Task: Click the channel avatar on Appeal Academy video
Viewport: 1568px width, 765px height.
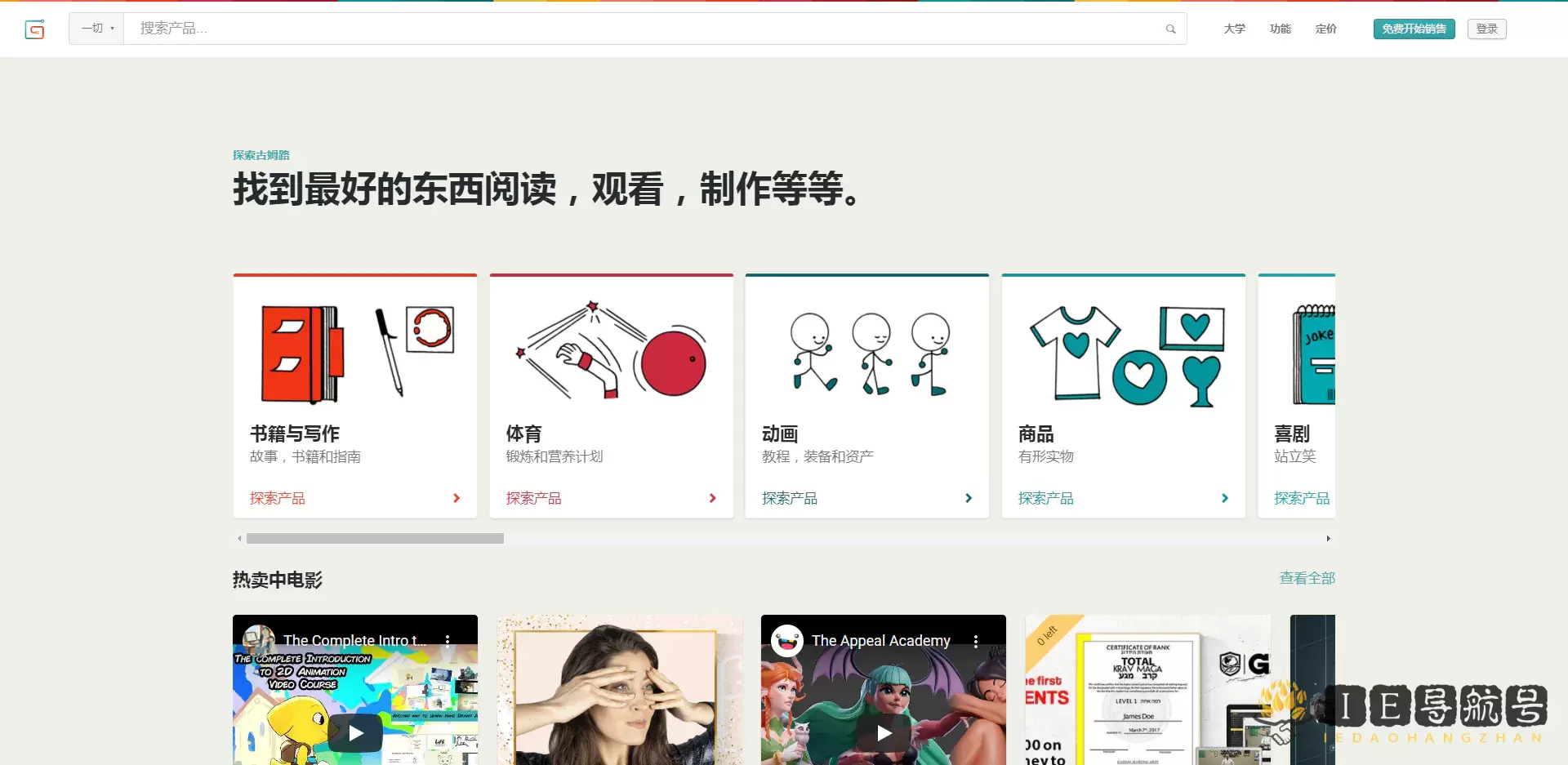Action: tap(786, 641)
